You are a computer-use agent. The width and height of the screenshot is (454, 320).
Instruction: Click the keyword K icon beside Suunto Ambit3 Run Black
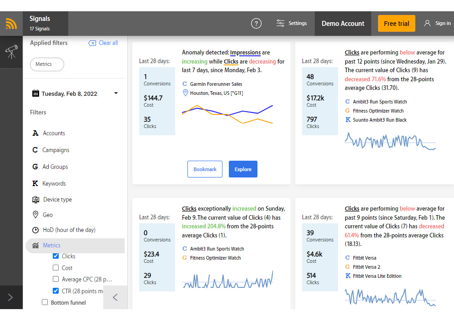(x=348, y=120)
